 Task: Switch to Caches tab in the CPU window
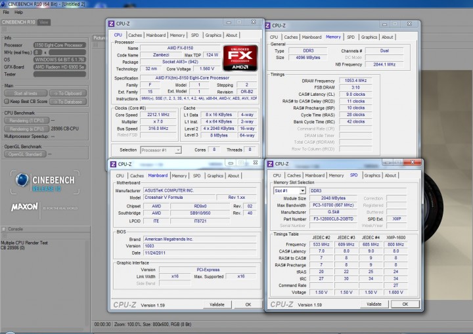pos(135,35)
